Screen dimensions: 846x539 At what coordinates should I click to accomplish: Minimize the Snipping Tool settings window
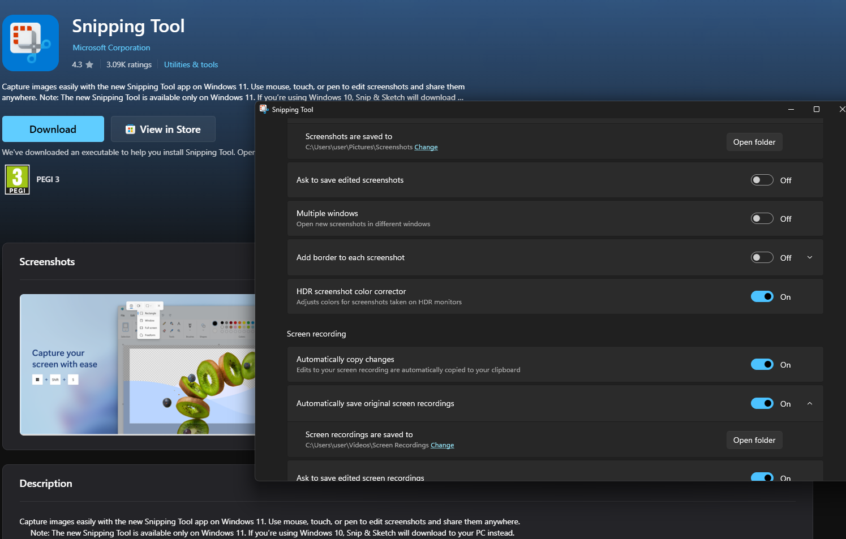tap(791, 109)
